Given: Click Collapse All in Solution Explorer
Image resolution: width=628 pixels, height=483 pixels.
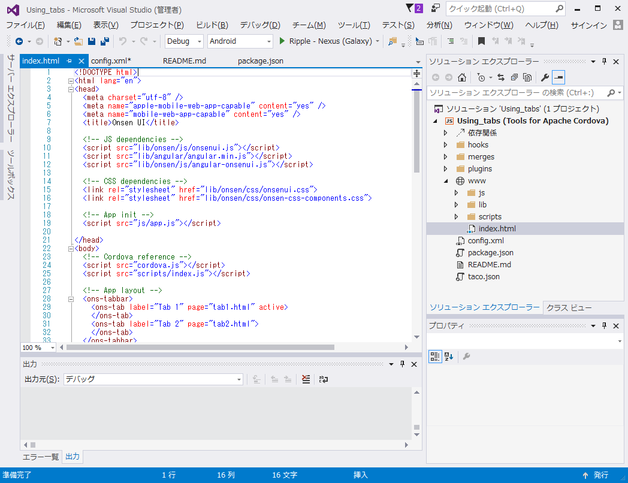Looking at the screenshot, I should coord(514,77).
